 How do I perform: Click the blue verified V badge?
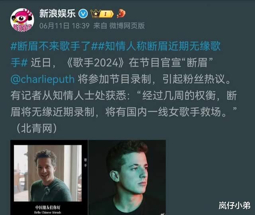pyautogui.click(x=83, y=14)
